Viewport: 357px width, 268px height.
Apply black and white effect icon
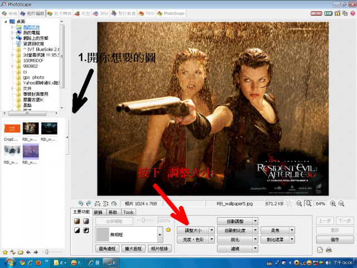[77, 230]
